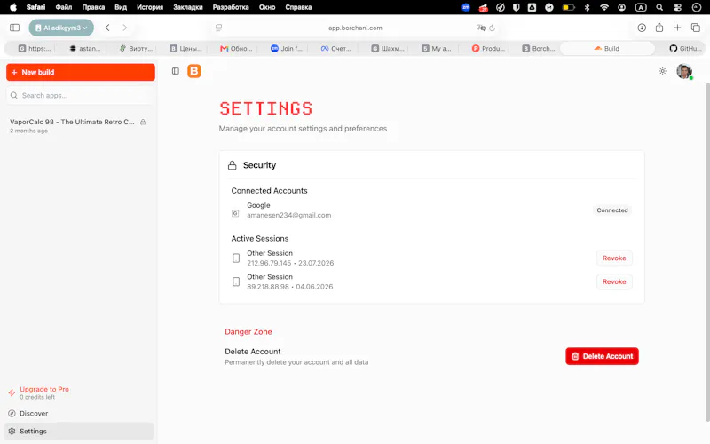Screen dimensions: 710x444
Task: Open the Правка menu
Action: [93, 7]
